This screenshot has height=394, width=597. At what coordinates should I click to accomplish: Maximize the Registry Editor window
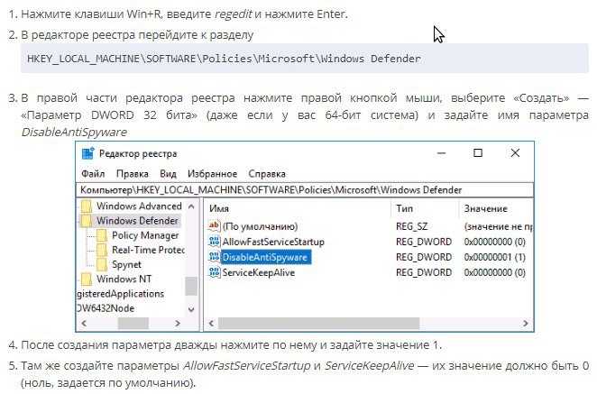(478, 153)
